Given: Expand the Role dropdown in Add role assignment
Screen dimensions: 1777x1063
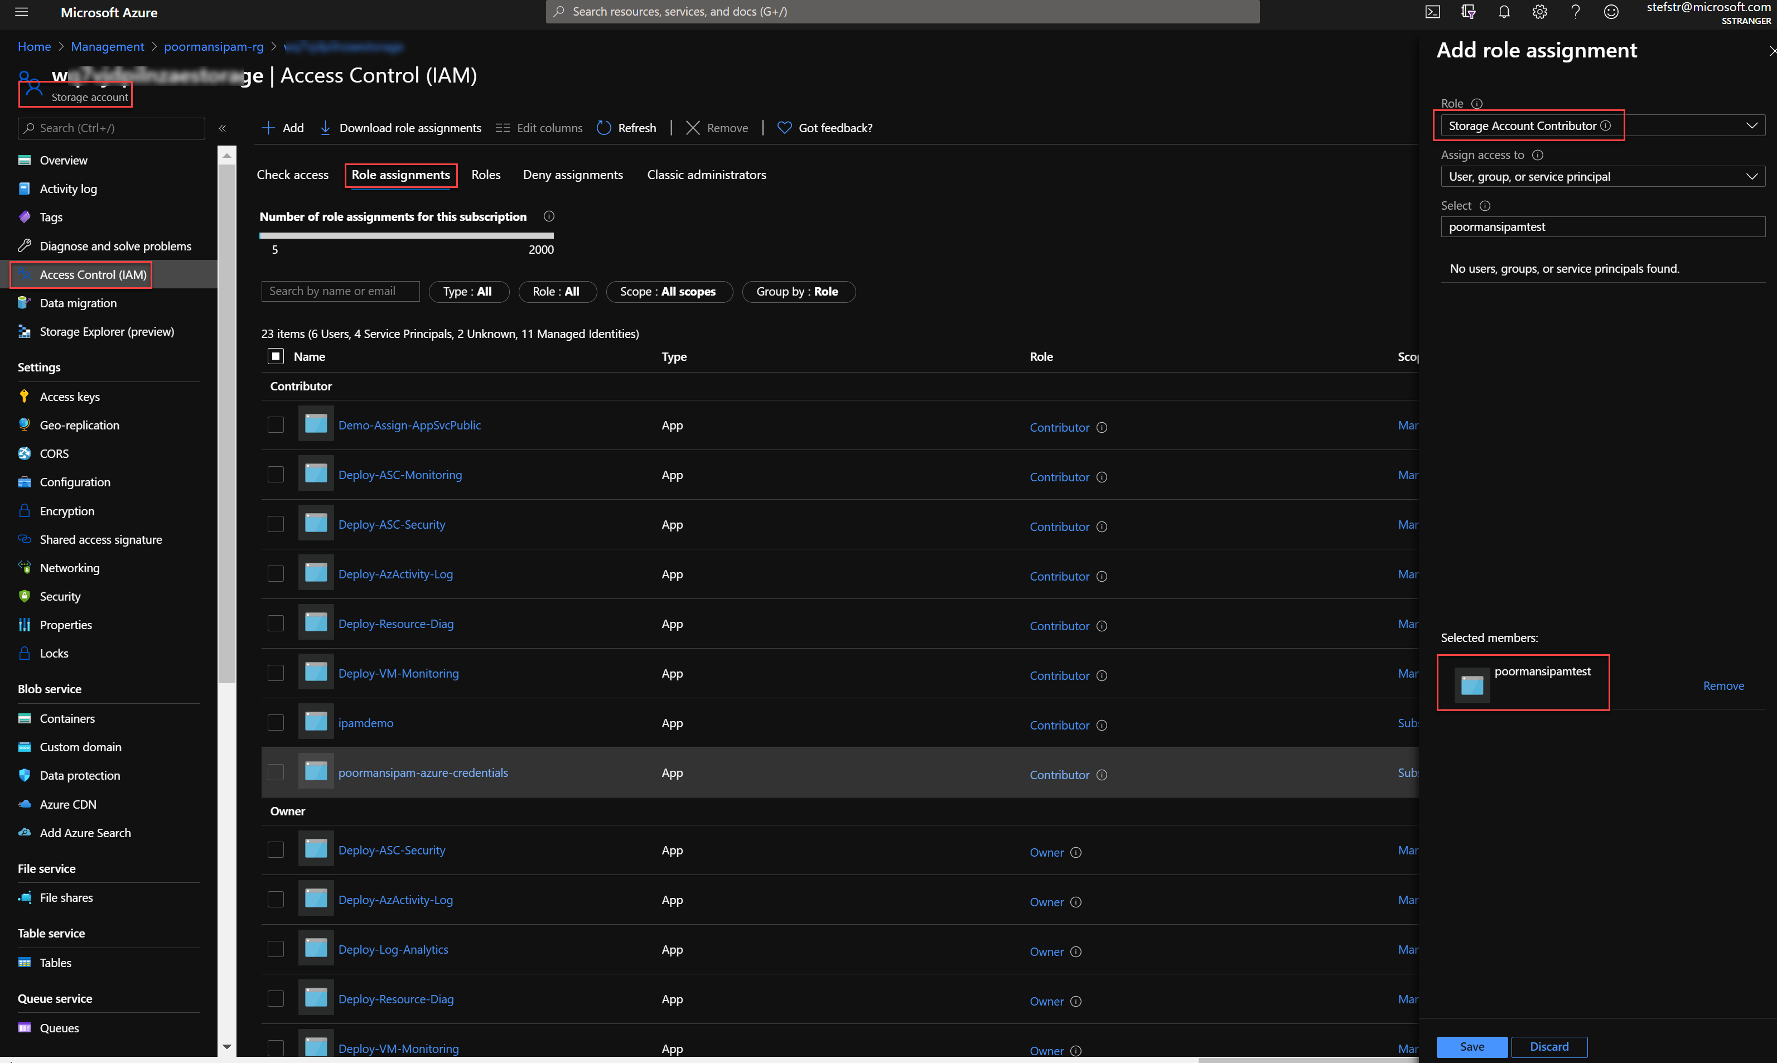Looking at the screenshot, I should tap(1751, 125).
